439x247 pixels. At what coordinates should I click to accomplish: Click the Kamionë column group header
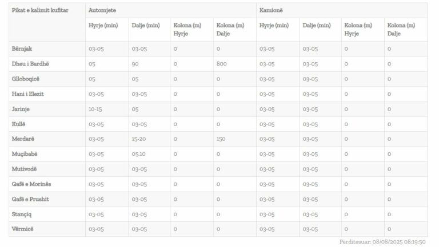(271, 11)
